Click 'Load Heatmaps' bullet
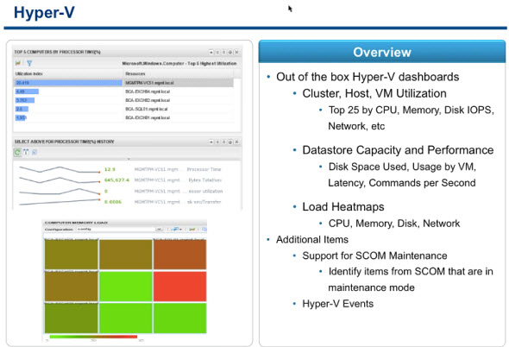 point(343,207)
